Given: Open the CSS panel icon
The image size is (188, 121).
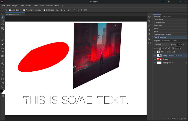Looking at the screenshot, I should 149,39.
